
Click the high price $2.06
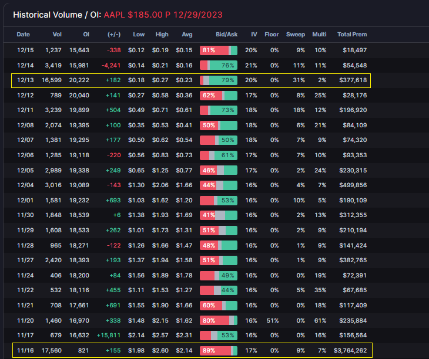[x=160, y=185]
